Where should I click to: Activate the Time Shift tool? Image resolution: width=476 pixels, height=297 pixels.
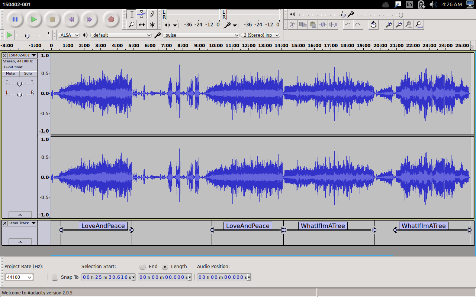point(142,25)
